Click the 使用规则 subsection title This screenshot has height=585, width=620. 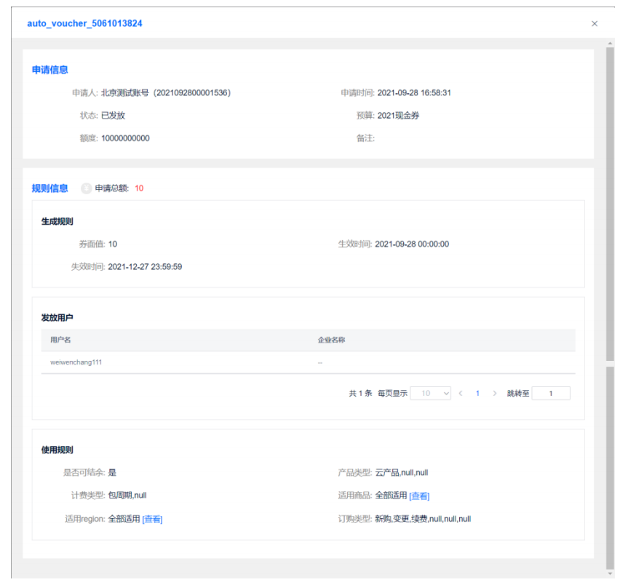(x=57, y=450)
